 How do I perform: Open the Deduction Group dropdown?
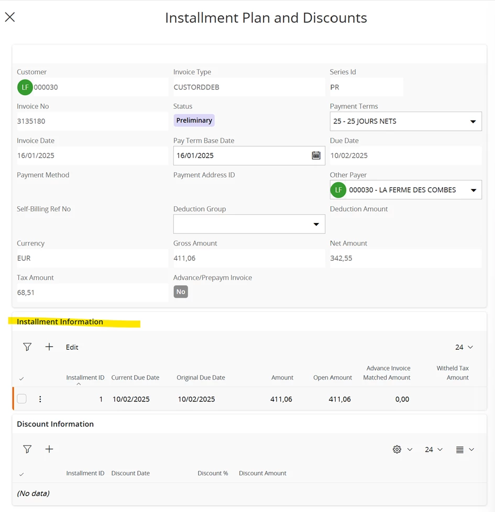coord(316,224)
